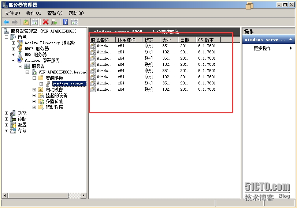Toggle the show/hide console tree icon
This screenshot has width=297, height=208.
click(35, 22)
